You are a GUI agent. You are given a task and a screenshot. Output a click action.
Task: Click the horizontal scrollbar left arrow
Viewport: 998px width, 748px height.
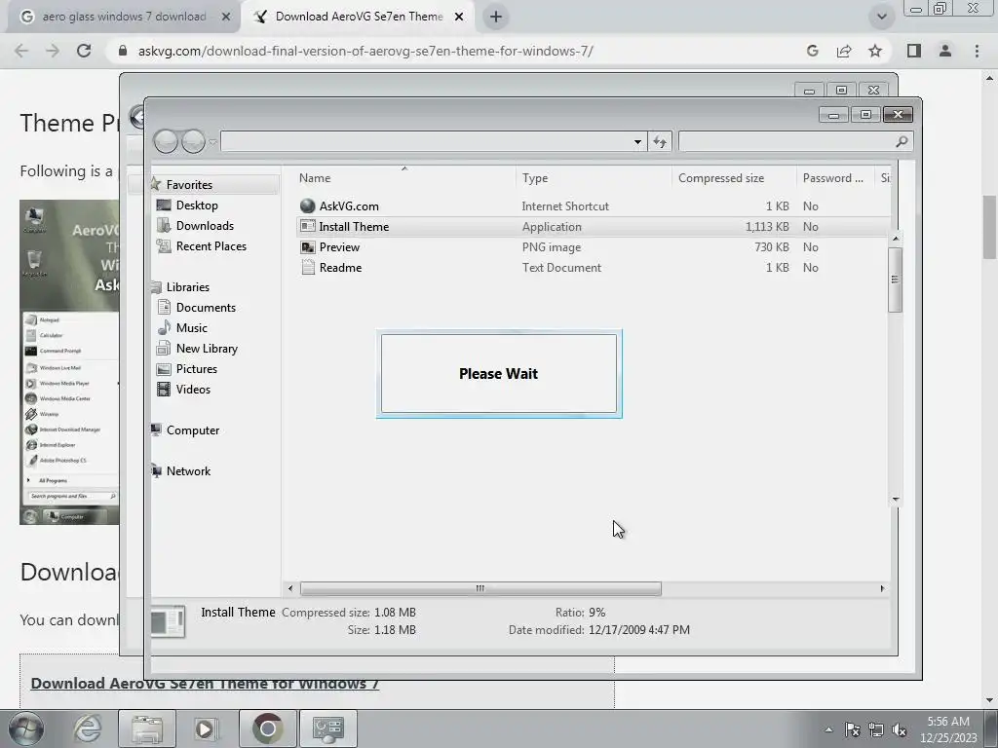coord(290,588)
